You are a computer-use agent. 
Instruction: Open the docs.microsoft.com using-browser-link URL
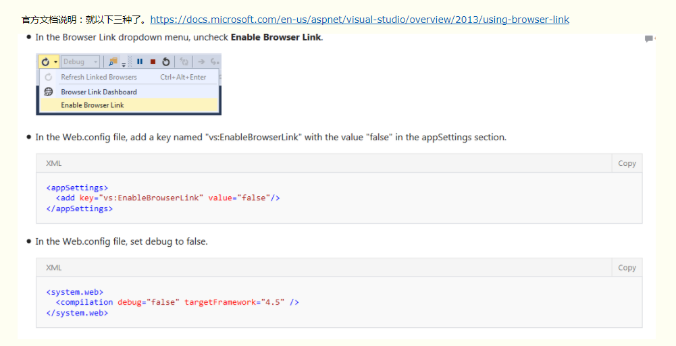(x=359, y=20)
